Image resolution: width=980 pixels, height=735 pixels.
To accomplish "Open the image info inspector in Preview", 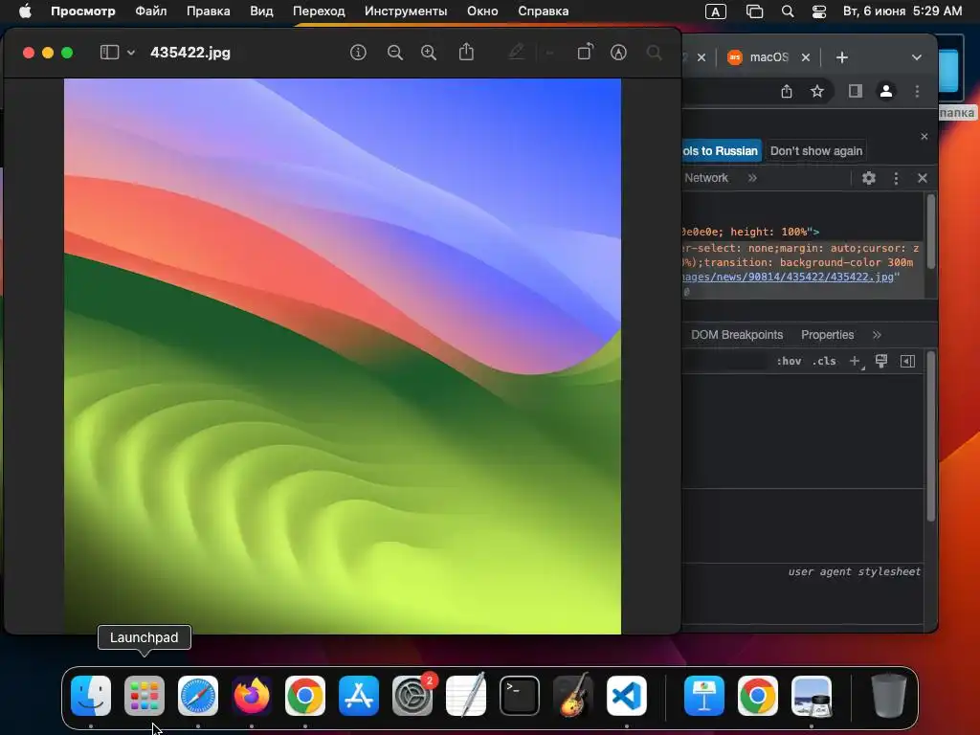I will (358, 53).
